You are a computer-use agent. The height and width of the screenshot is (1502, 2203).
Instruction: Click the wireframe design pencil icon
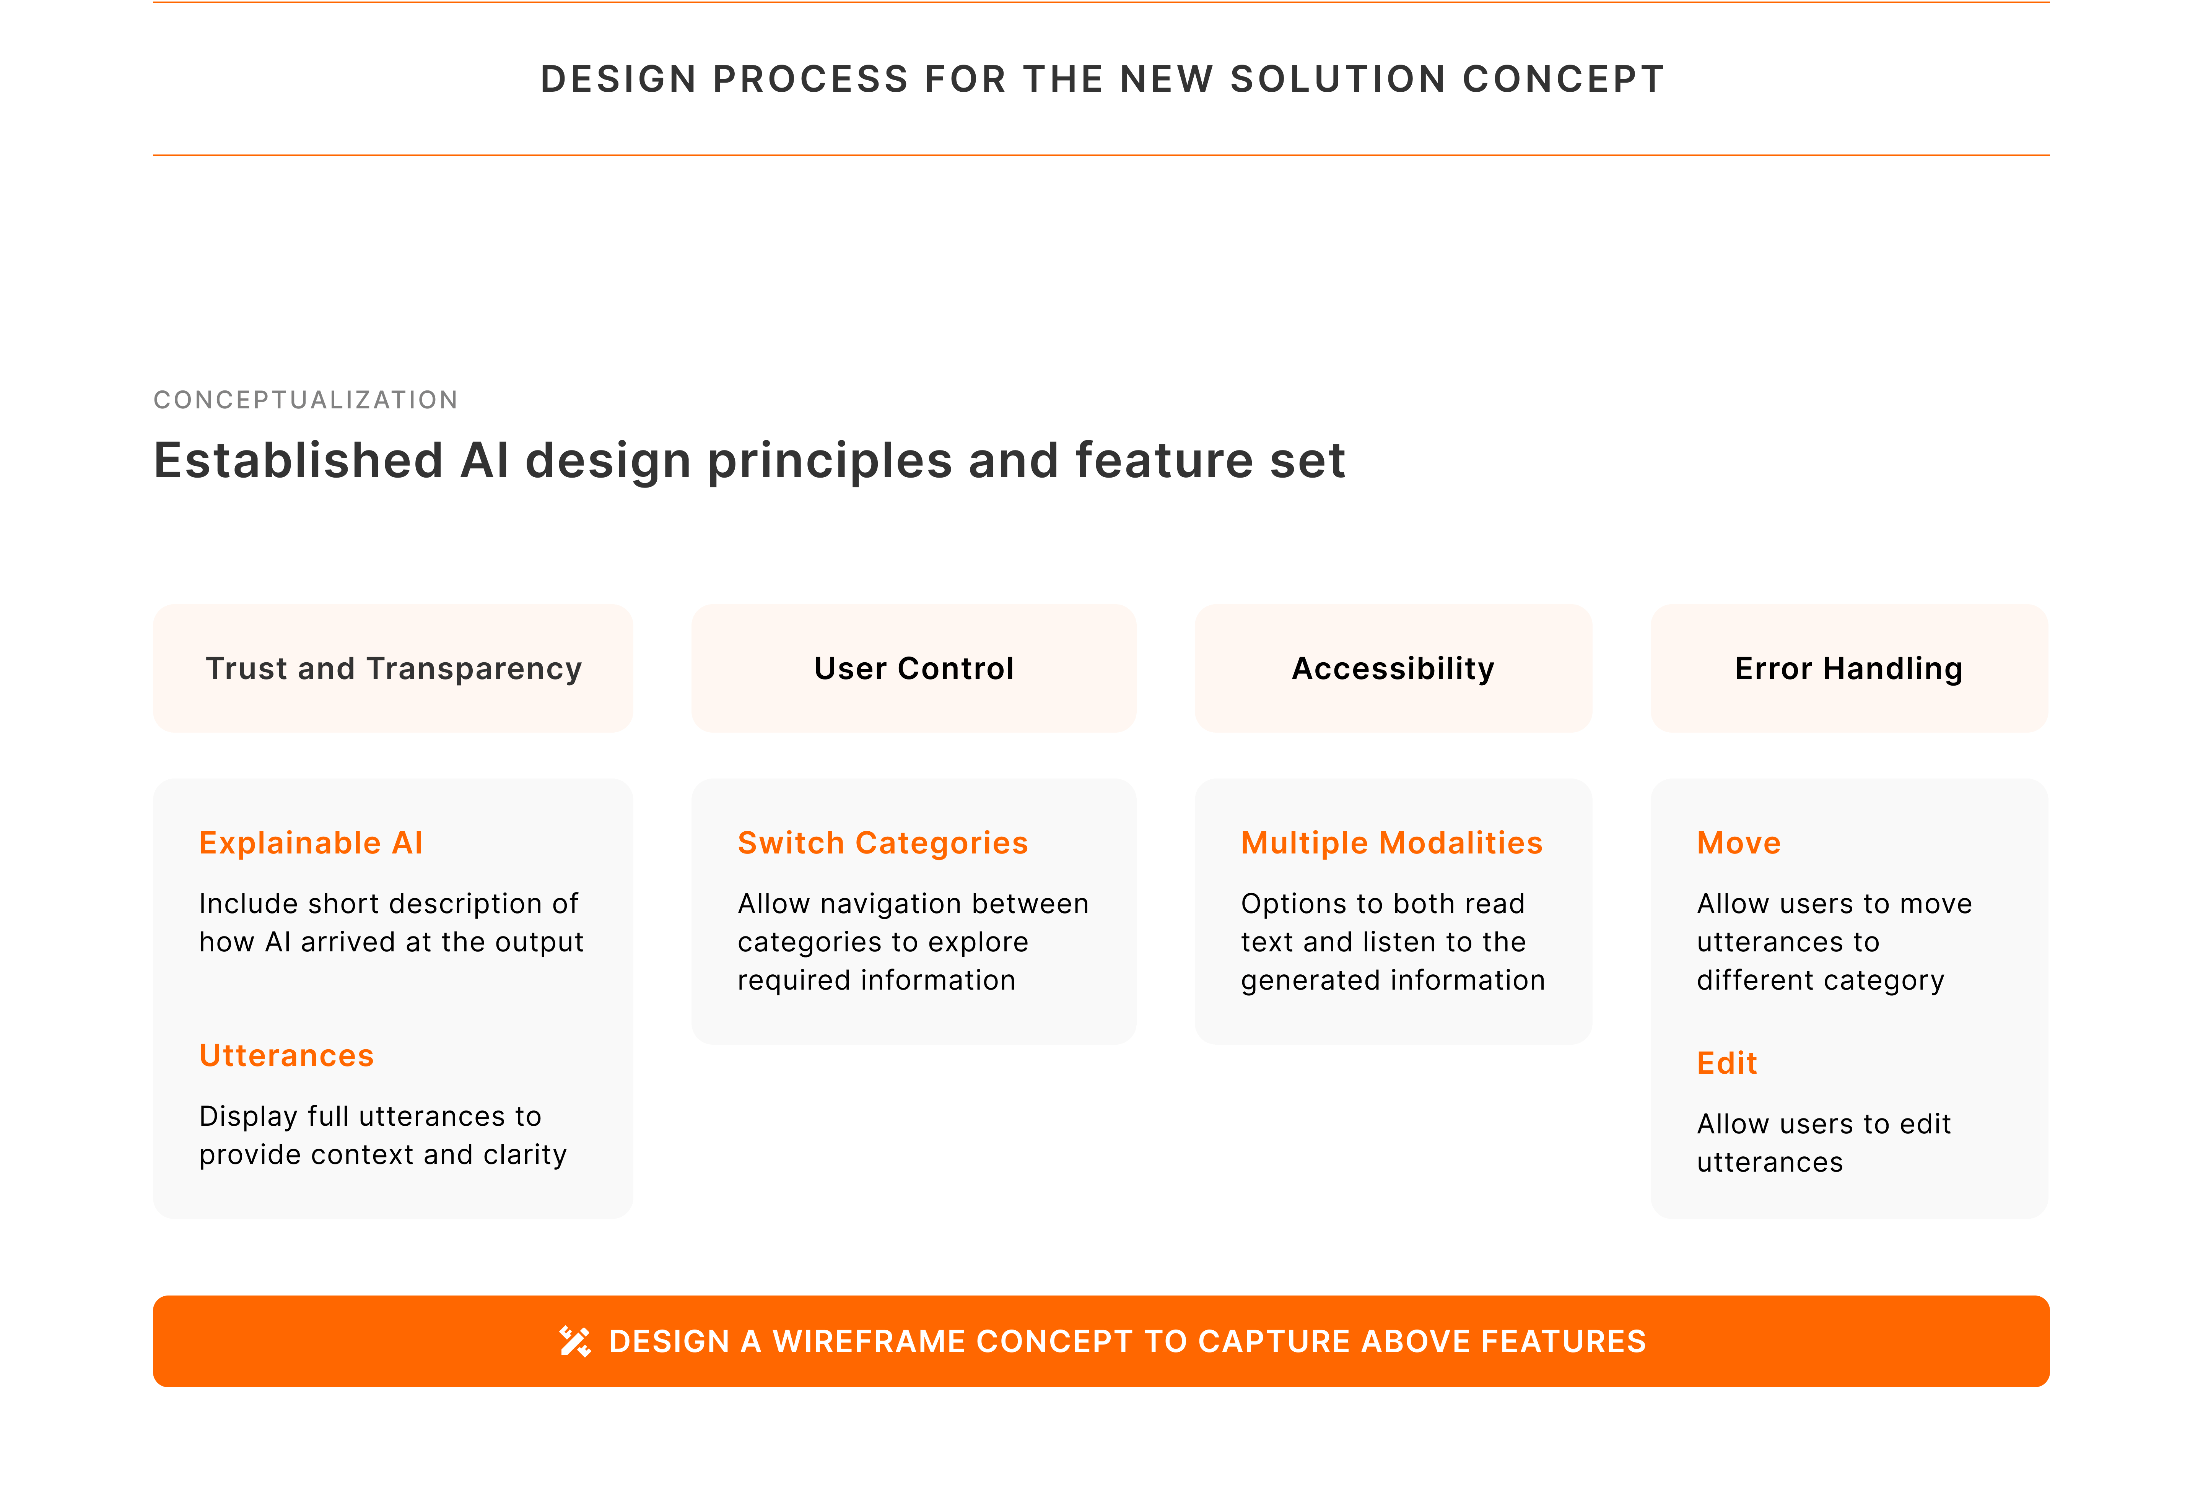click(x=574, y=1341)
